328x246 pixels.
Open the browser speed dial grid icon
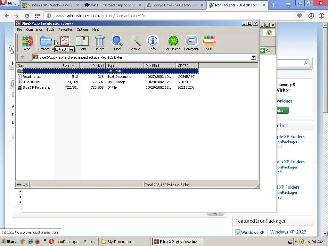point(37,16)
